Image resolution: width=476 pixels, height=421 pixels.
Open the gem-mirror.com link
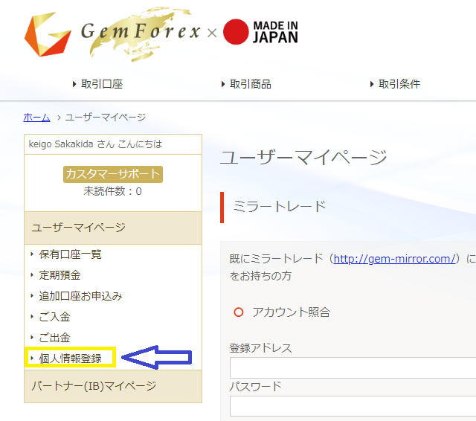(x=395, y=259)
